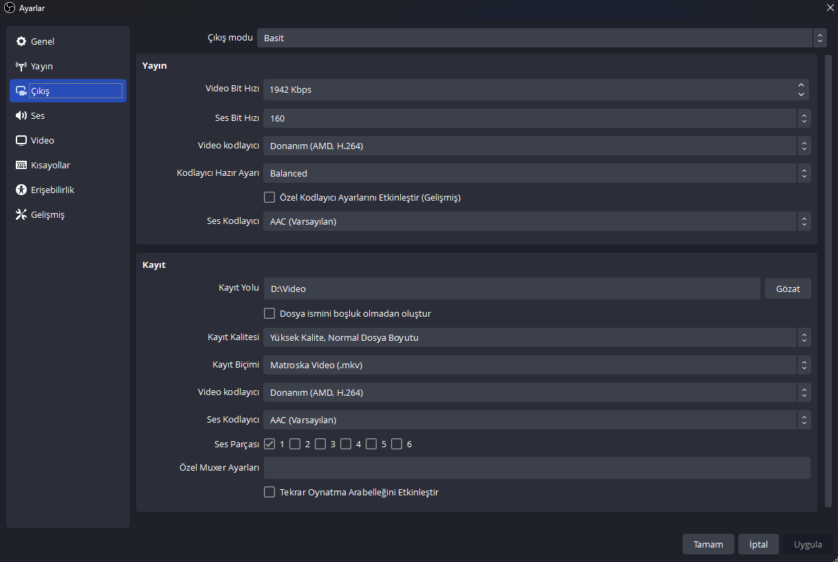Increase Video Bit Hızı with up arrow
838x562 pixels.
(x=801, y=85)
